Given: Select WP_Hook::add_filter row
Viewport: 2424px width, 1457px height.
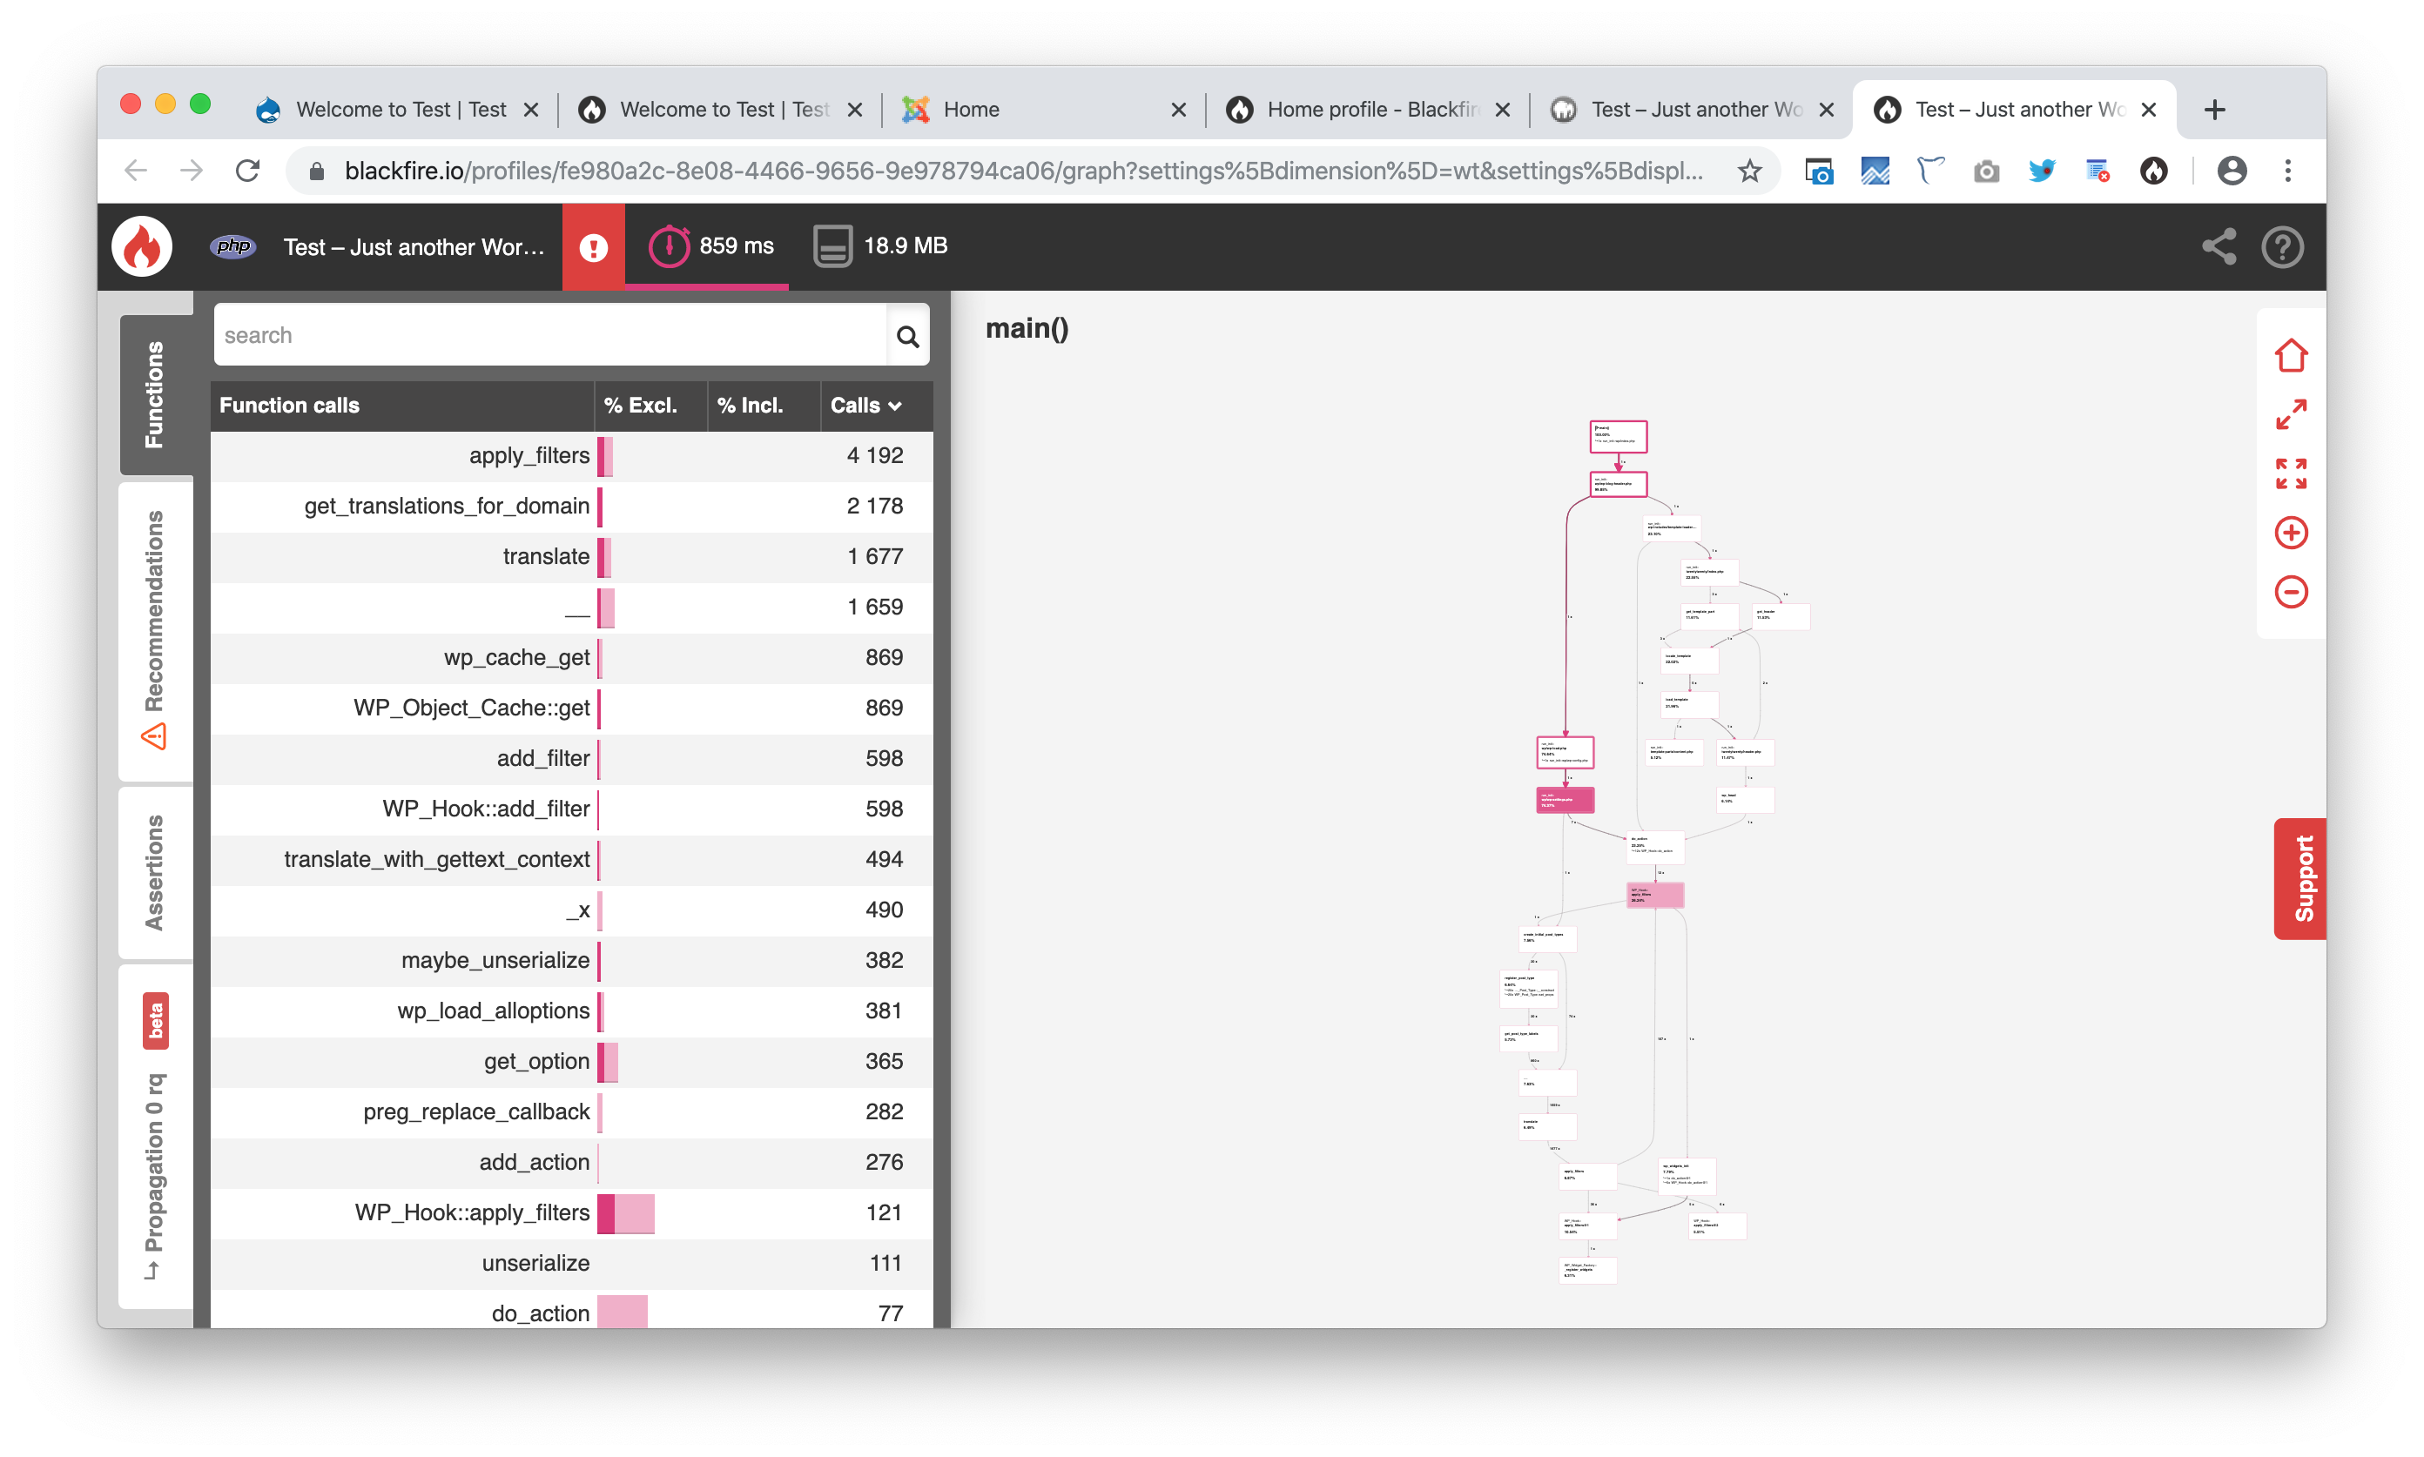Looking at the screenshot, I should point(572,809).
